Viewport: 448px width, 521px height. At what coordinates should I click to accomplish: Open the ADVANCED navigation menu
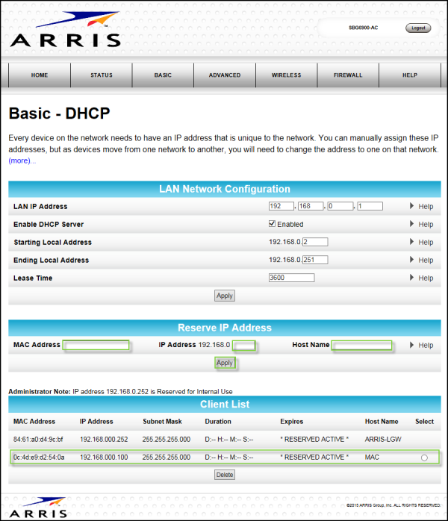pos(225,75)
